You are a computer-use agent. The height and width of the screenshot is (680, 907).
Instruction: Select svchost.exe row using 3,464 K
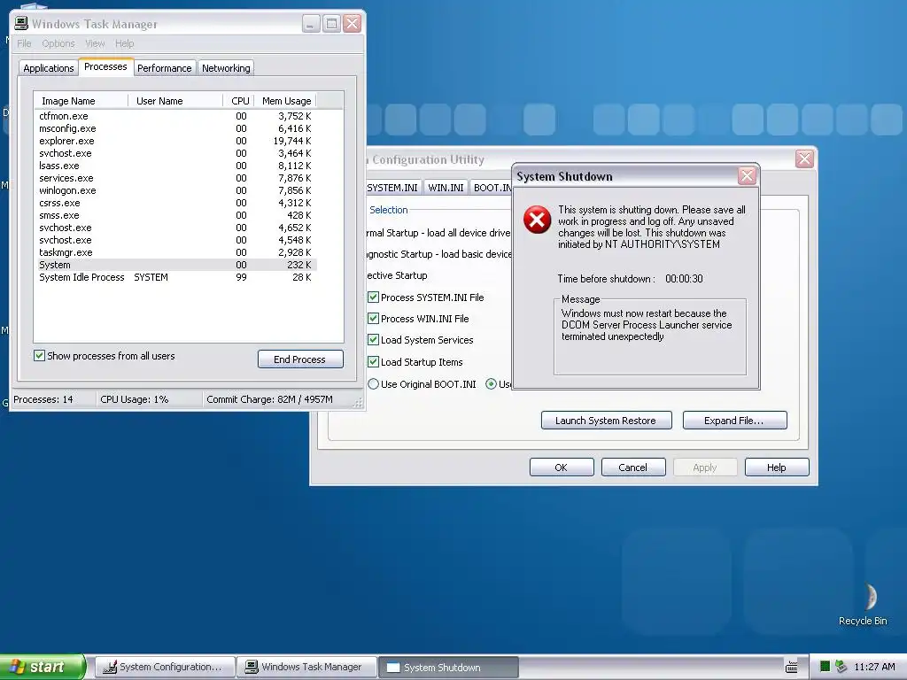175,153
